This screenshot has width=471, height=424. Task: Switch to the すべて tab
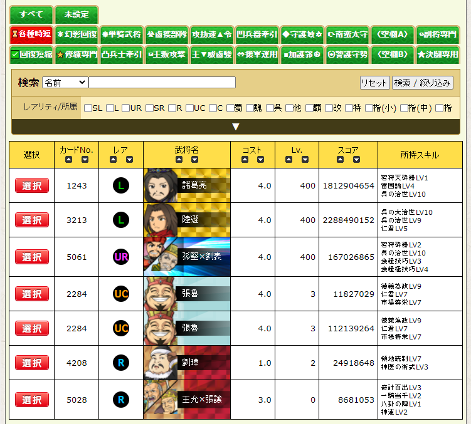click(31, 14)
